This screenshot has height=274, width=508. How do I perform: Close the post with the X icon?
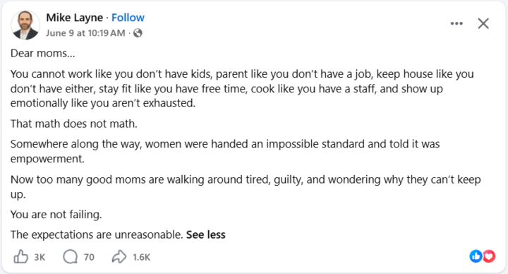(x=483, y=23)
